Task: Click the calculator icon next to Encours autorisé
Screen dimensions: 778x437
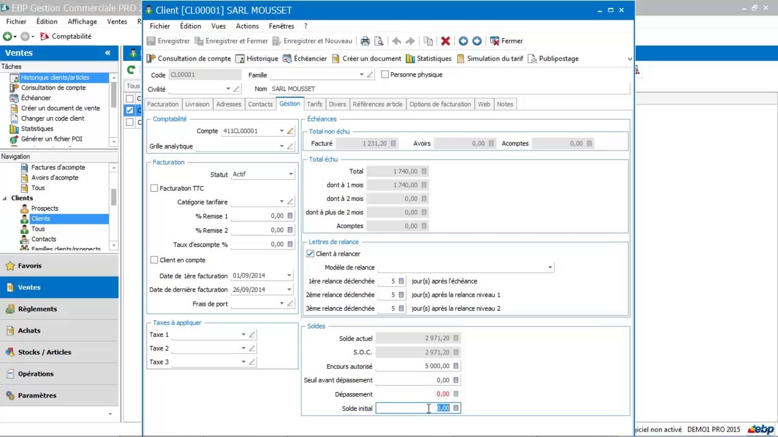Action: 456,367
